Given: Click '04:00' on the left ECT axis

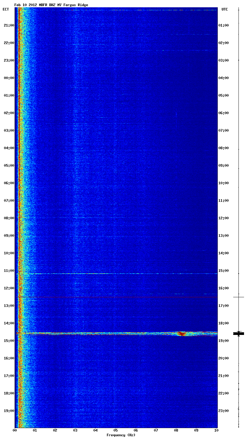Looking at the screenshot, I should [9, 148].
